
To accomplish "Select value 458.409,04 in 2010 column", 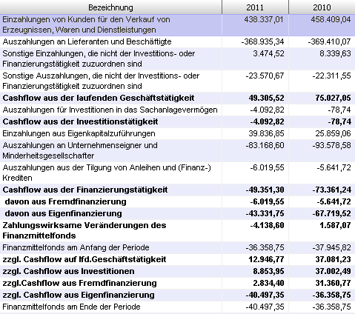I will click(x=331, y=19).
